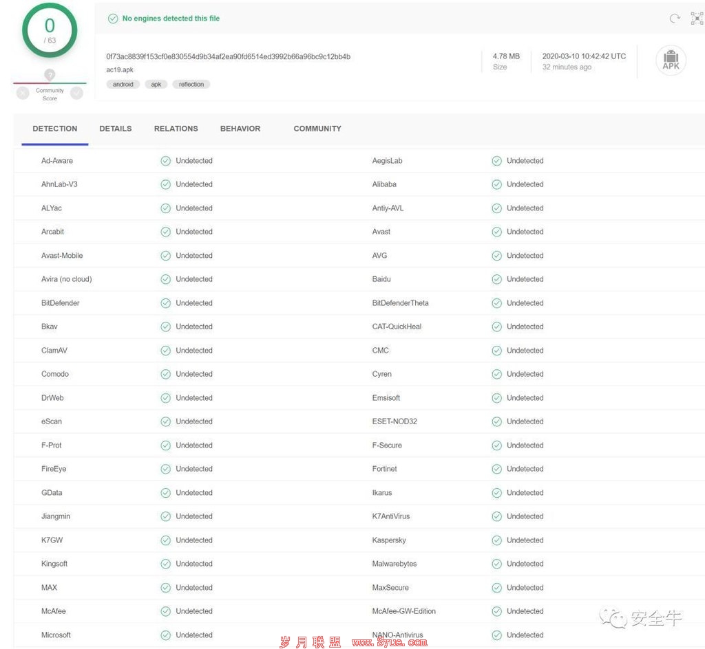Click the Malwarebytes undetected check icon
Viewport: 705px width, 649px height.
coord(497,564)
